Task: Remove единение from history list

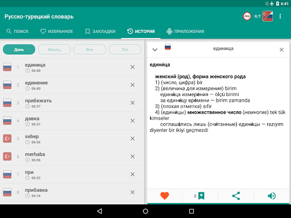Action: 132,85
